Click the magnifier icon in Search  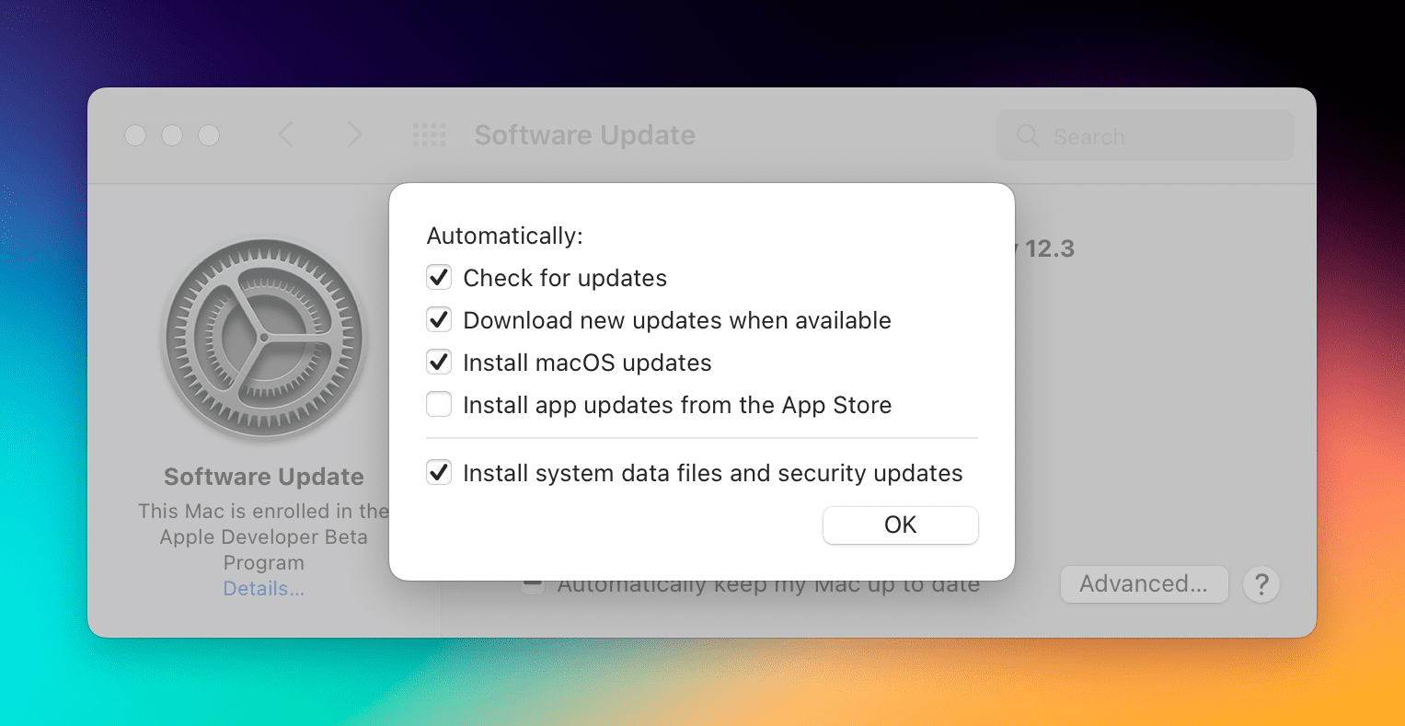click(x=1028, y=136)
